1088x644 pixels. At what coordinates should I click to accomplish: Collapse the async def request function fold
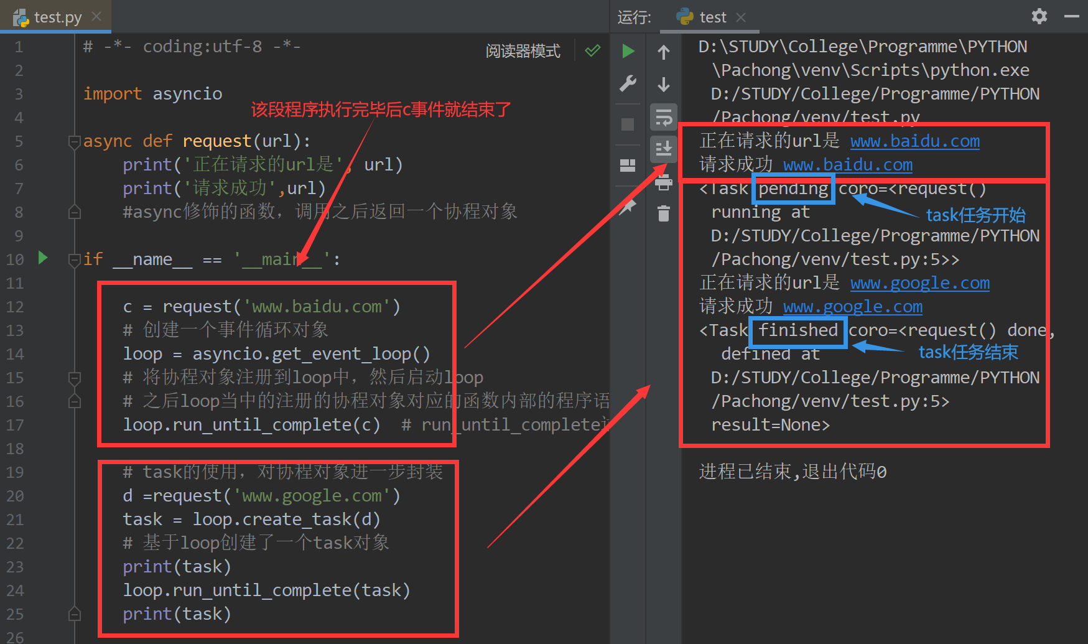(x=75, y=142)
